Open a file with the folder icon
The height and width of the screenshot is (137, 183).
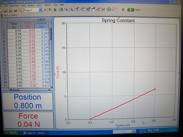coord(6,11)
